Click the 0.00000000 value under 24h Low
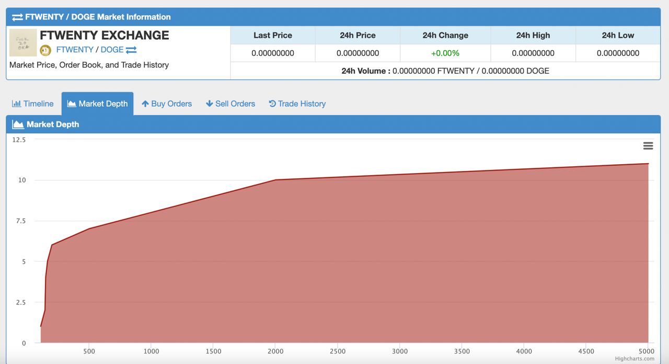669x364 pixels. click(618, 53)
